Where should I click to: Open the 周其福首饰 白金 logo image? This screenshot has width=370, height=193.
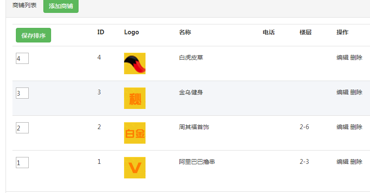(135, 133)
